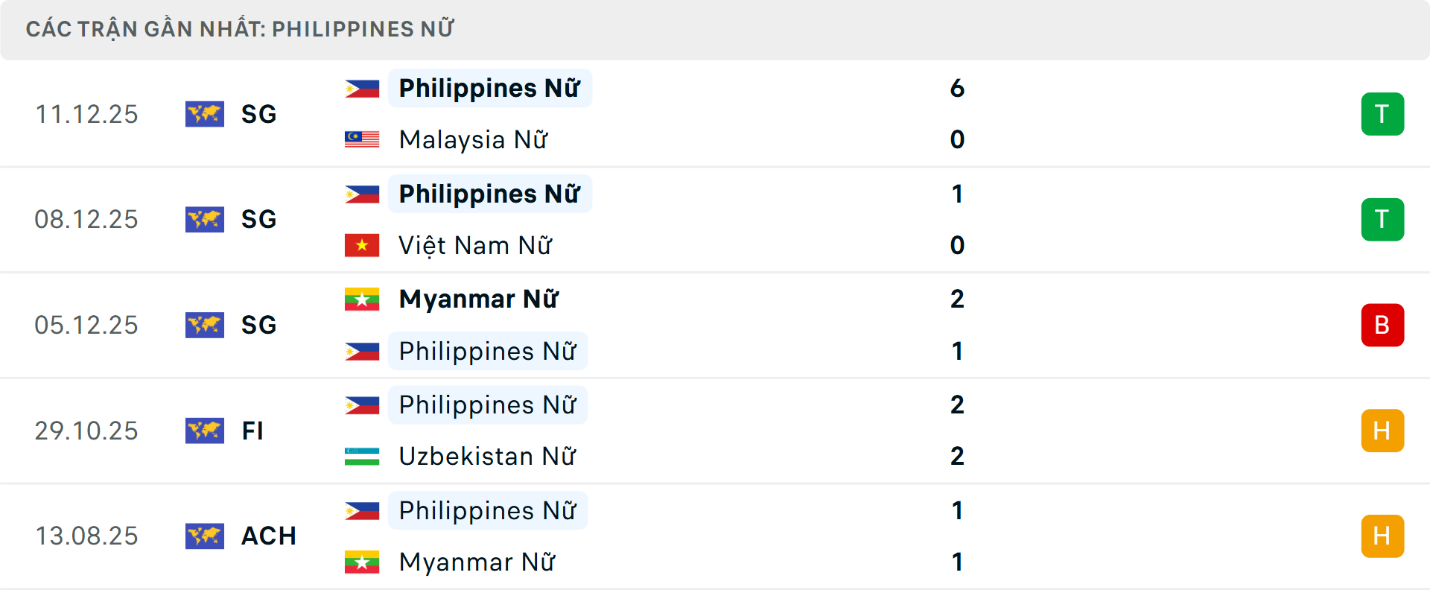Click the CÁC TRẬN GẦN NHẤT header bar
The height and width of the screenshot is (590, 1430).
pyautogui.click(x=240, y=28)
